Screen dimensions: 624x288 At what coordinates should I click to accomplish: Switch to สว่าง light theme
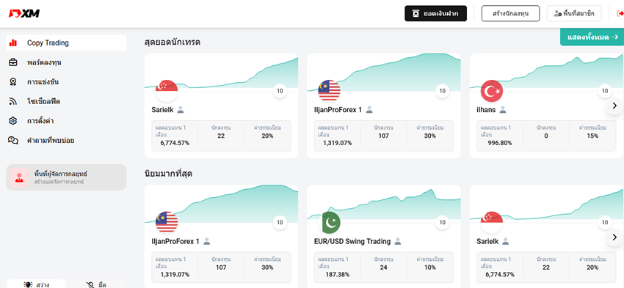[37, 284]
